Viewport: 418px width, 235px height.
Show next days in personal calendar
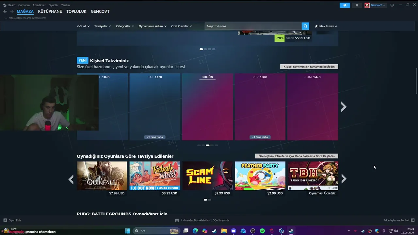(344, 107)
